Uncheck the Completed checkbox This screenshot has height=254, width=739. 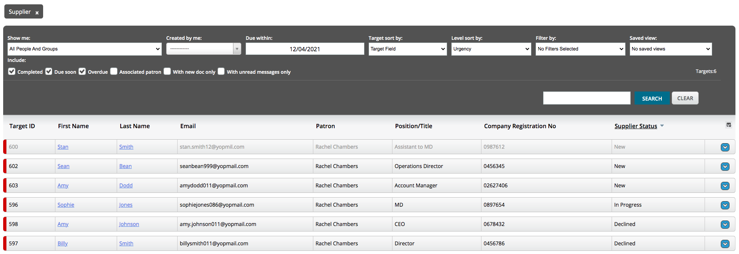(x=12, y=71)
